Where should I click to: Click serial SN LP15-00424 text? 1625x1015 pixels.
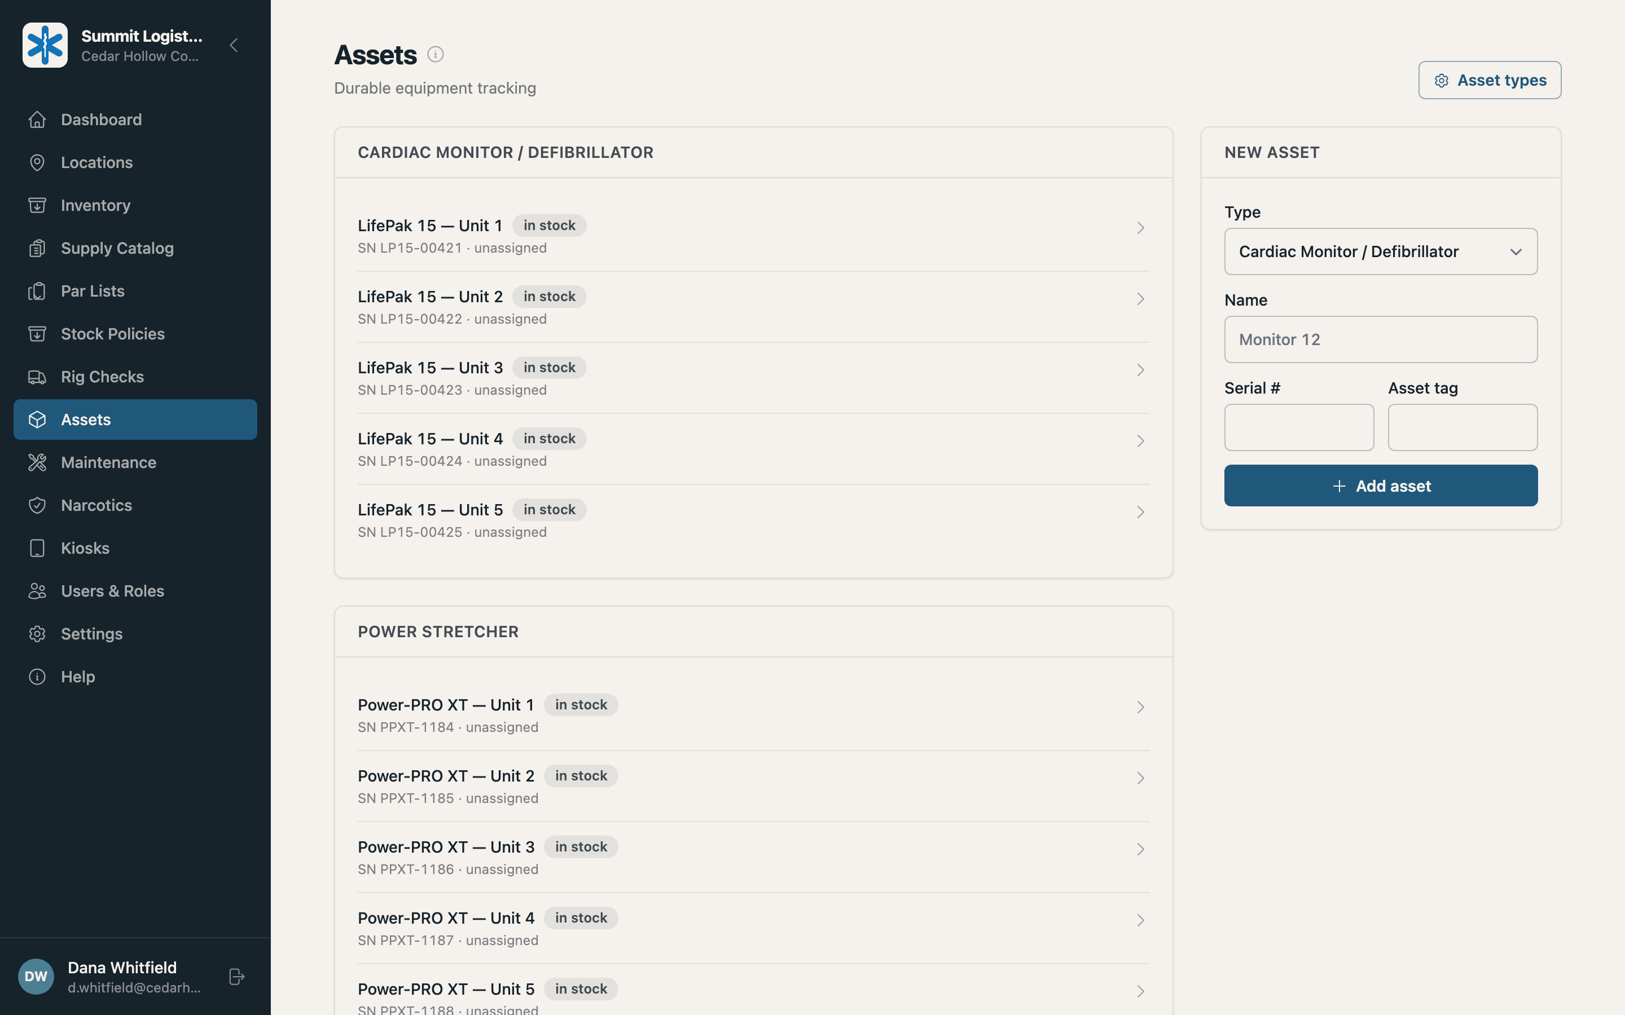click(x=410, y=461)
